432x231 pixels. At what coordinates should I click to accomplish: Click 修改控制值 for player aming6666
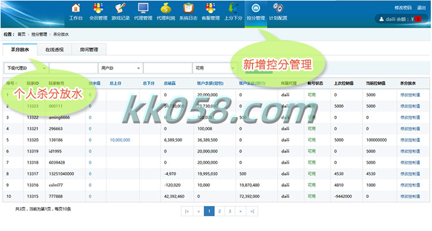[x=410, y=118]
